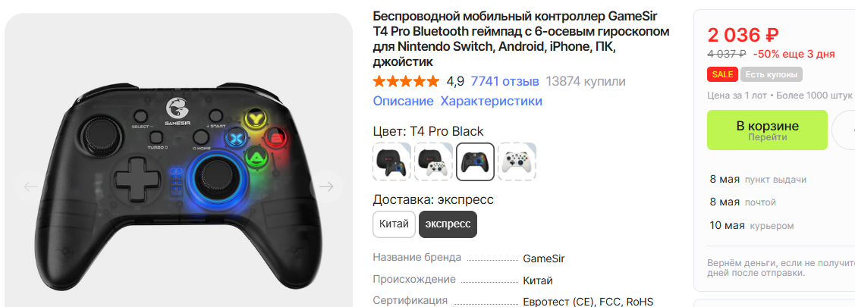Image resolution: width=855 pixels, height=307 pixels.
Task: Open the 7741 отзыв reviews link
Action: pyautogui.click(x=505, y=82)
